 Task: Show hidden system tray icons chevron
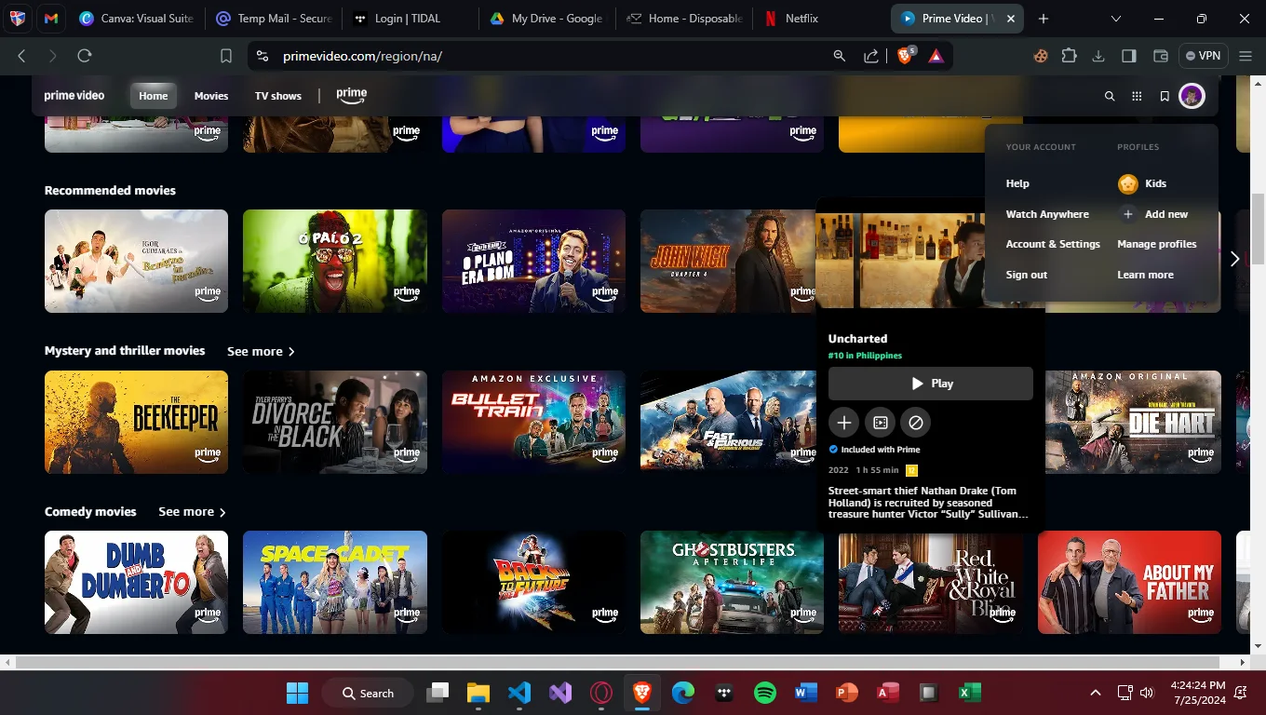click(1096, 693)
